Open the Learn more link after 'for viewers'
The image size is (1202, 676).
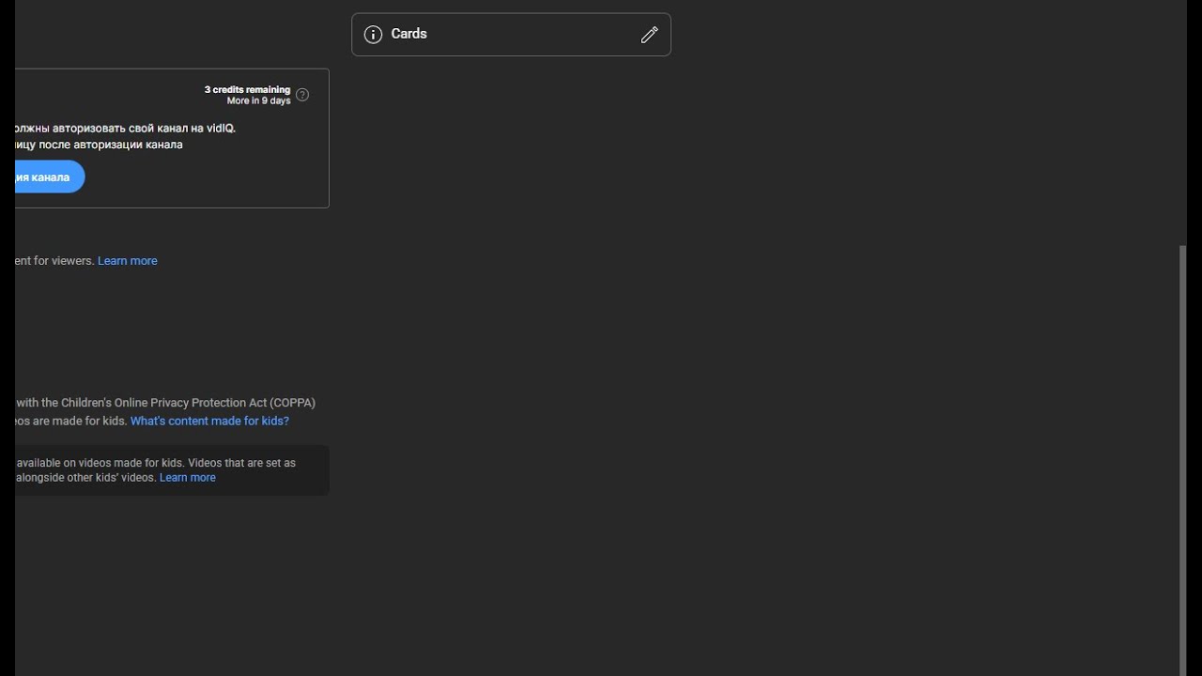[127, 261]
